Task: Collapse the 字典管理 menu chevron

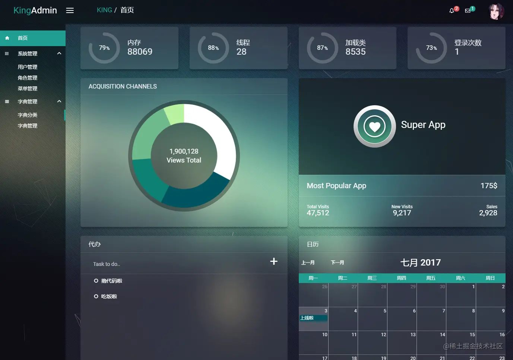Action: pos(59,102)
